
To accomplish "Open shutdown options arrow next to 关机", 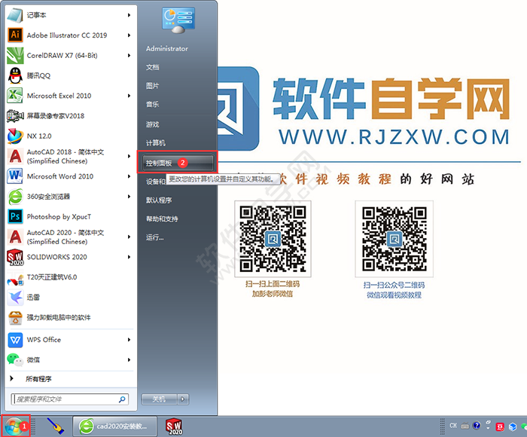I will point(183,399).
